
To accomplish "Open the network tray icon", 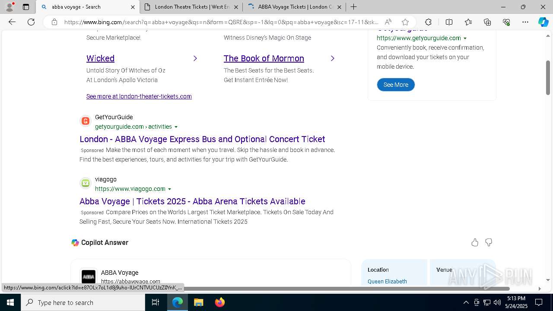I will coord(487,302).
